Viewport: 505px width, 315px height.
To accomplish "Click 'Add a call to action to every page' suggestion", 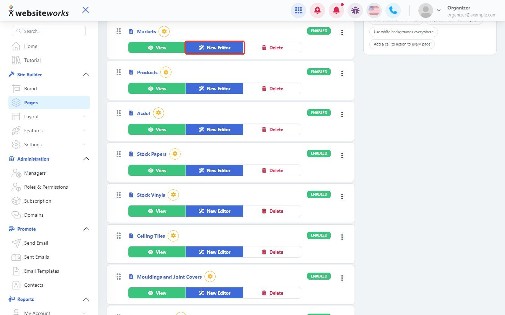I will (x=402, y=44).
